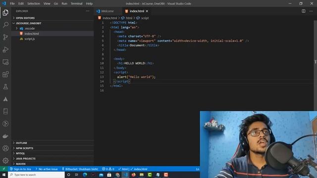Viewport: 317px width, 178px height.
Task: Place cursor on alert("Hello world") line
Action: tap(137, 77)
